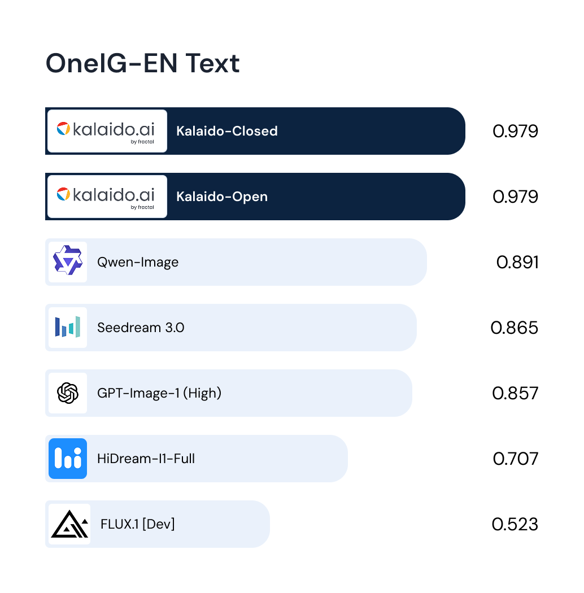Image resolution: width=584 pixels, height=593 pixels.
Task: Click the OneIG-EN Text chart title
Action: coord(142,63)
